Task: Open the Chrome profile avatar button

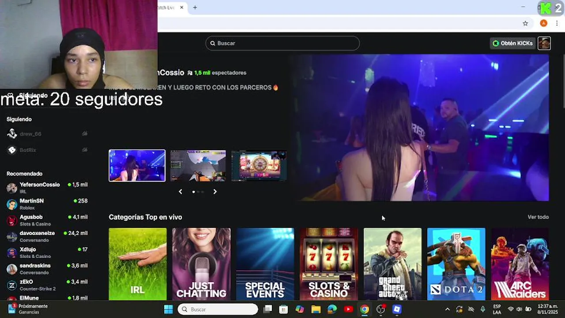Action: pyautogui.click(x=544, y=23)
